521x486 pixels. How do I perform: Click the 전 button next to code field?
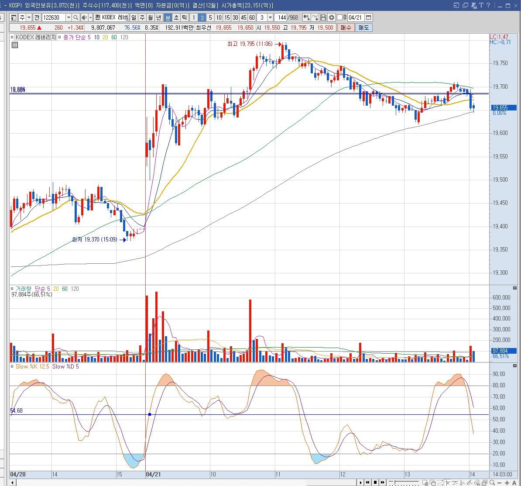coord(37,17)
